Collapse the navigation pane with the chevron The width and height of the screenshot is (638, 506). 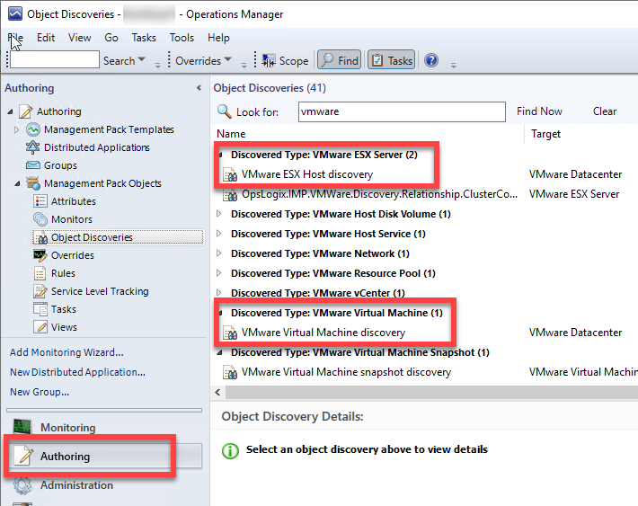pyautogui.click(x=199, y=88)
